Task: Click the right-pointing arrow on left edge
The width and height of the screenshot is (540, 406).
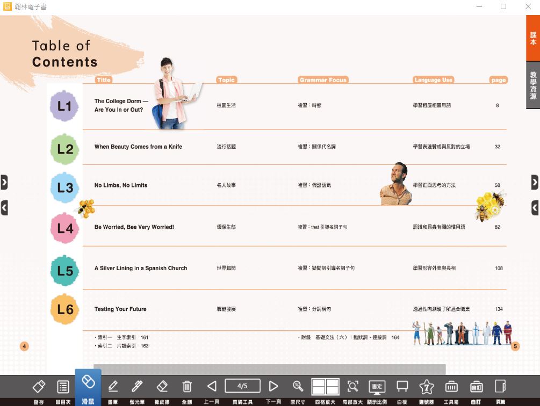Action: (4, 183)
